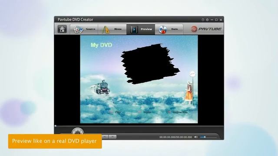Click the previous chapter button
Screen dimensions: 278x156
[105, 137]
